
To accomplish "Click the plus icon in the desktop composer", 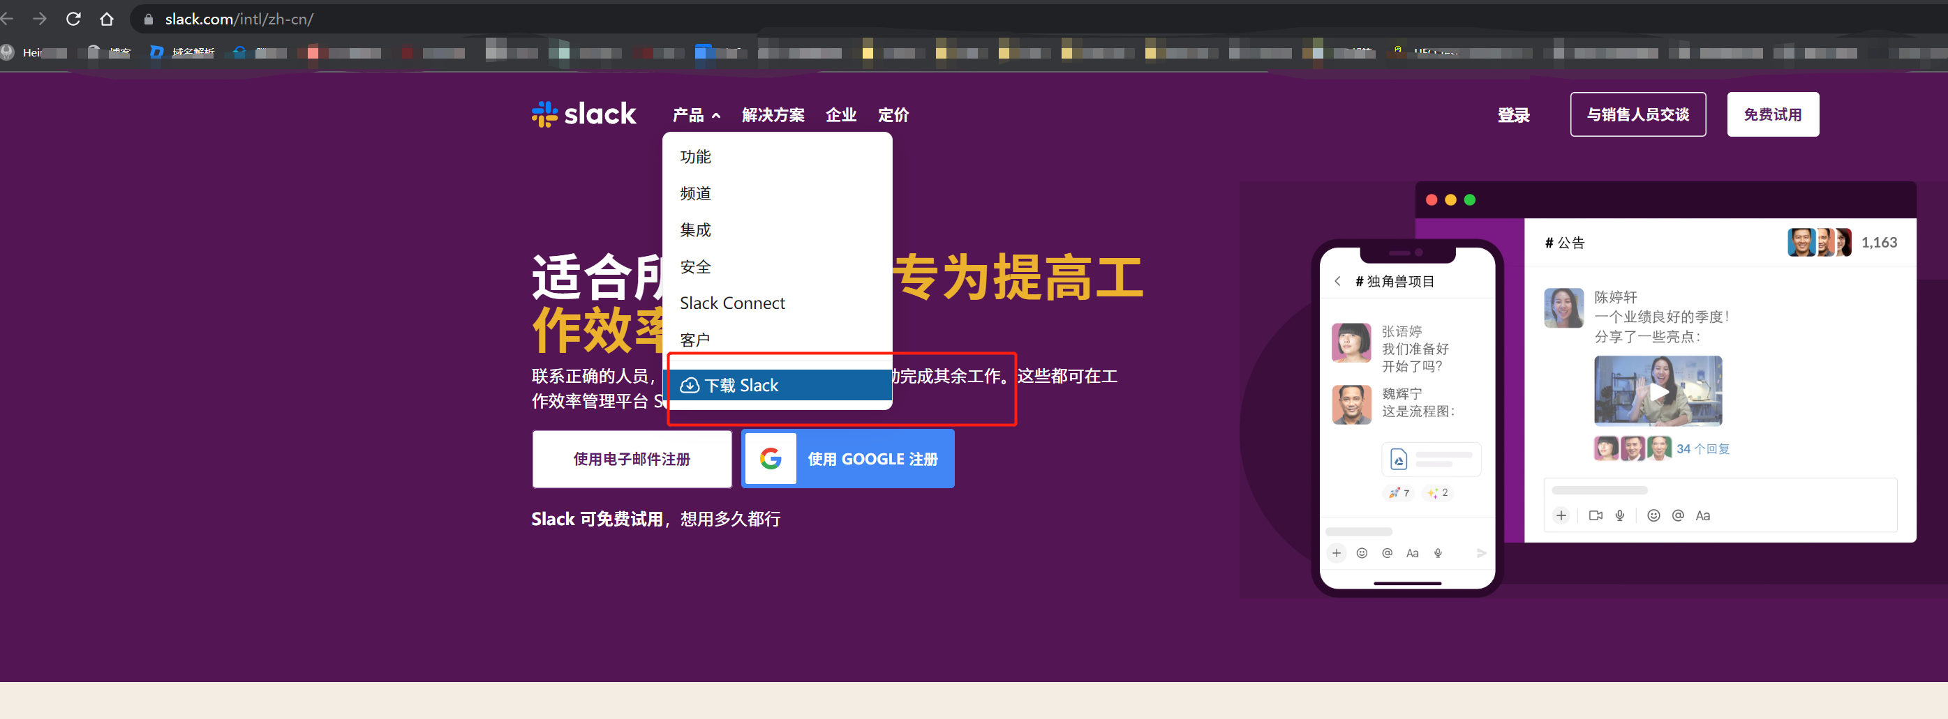I will [1561, 515].
